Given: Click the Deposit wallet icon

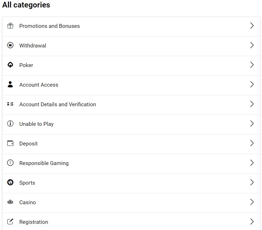Looking at the screenshot, I should click(x=10, y=143).
